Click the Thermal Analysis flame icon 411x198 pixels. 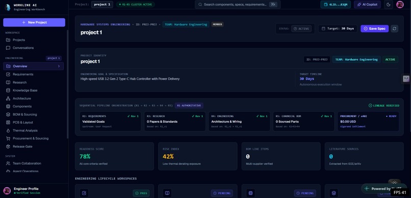pyautogui.click(x=8, y=130)
